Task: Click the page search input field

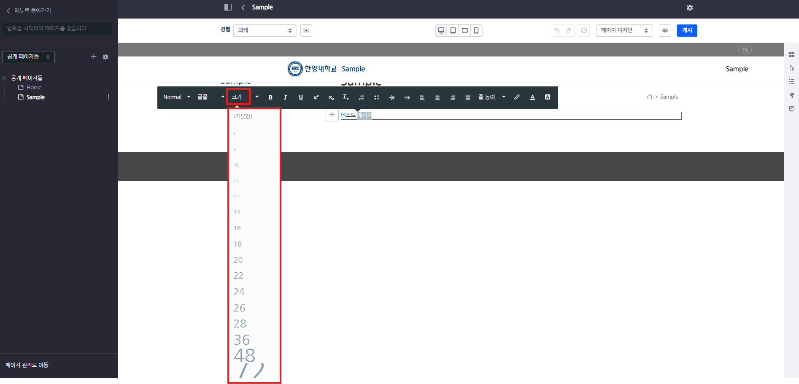Action: click(57, 28)
